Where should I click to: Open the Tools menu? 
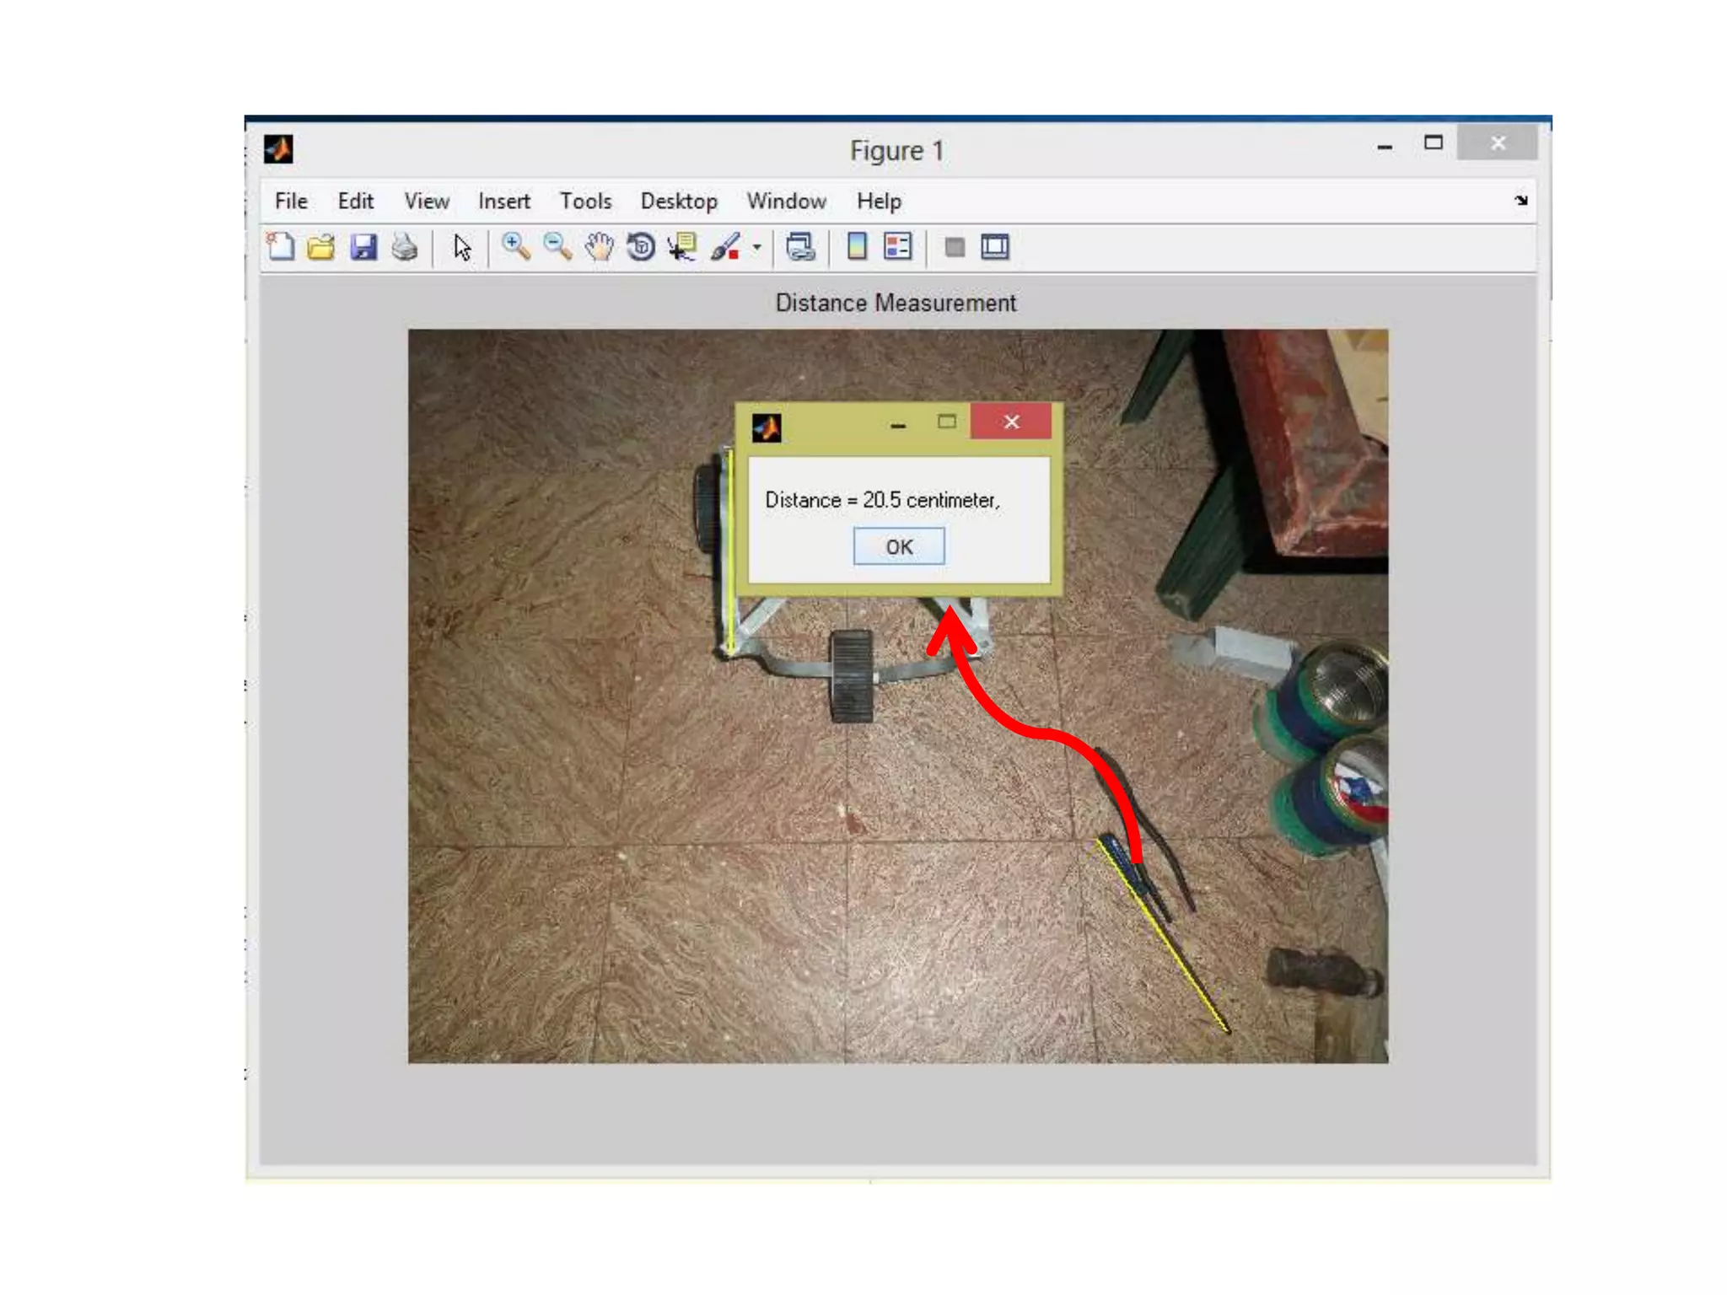(x=585, y=202)
